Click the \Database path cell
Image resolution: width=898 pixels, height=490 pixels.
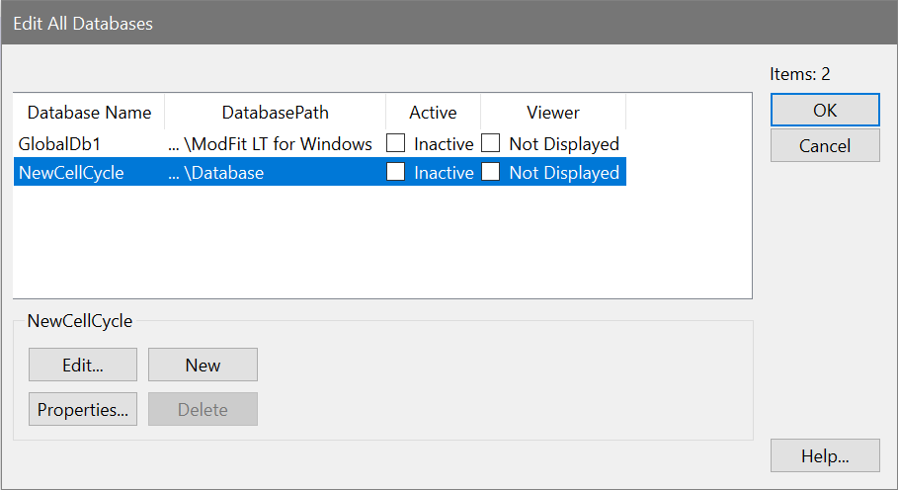click(x=217, y=173)
